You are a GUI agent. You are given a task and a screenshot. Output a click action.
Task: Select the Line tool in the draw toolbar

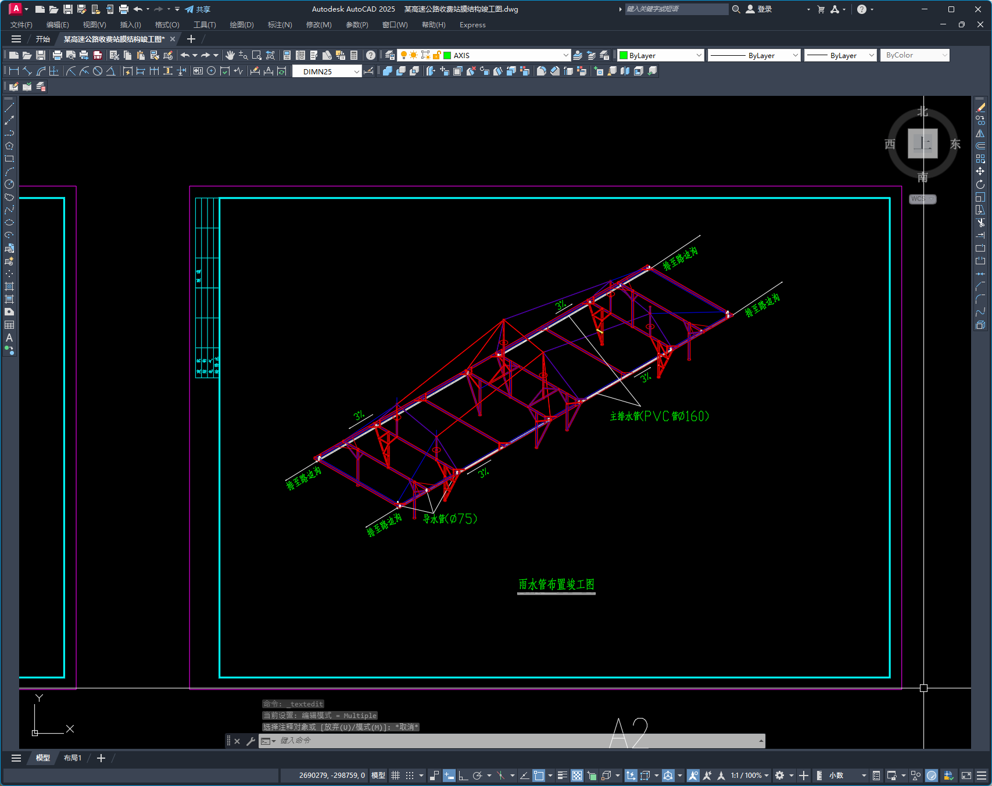coord(9,107)
